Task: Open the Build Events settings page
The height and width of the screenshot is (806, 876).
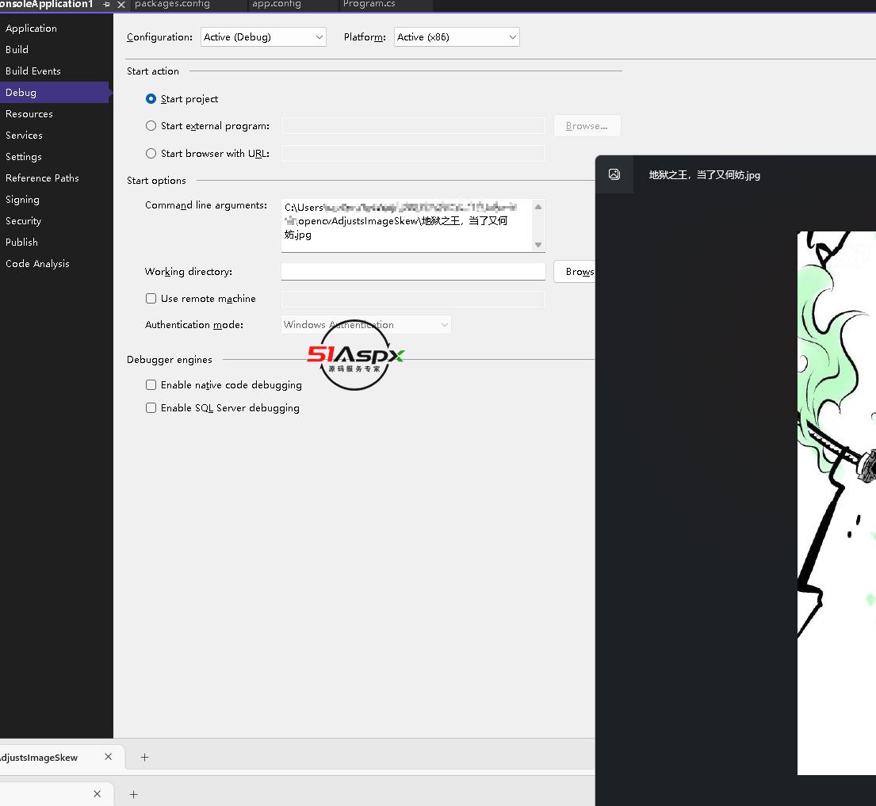Action: (33, 71)
